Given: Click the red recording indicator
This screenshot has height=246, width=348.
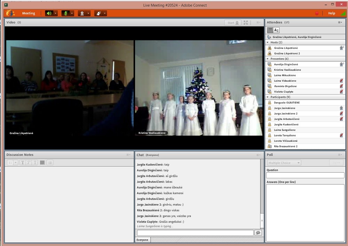Looking at the screenshot, I should (317, 13).
